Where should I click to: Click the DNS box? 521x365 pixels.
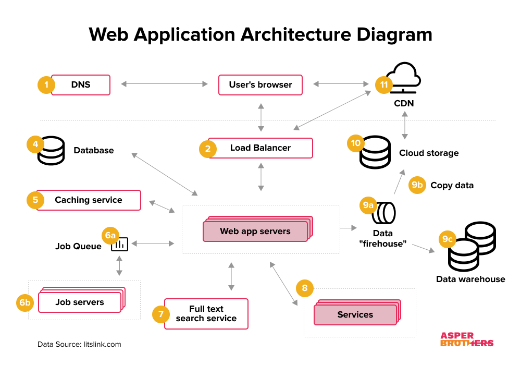coord(81,85)
